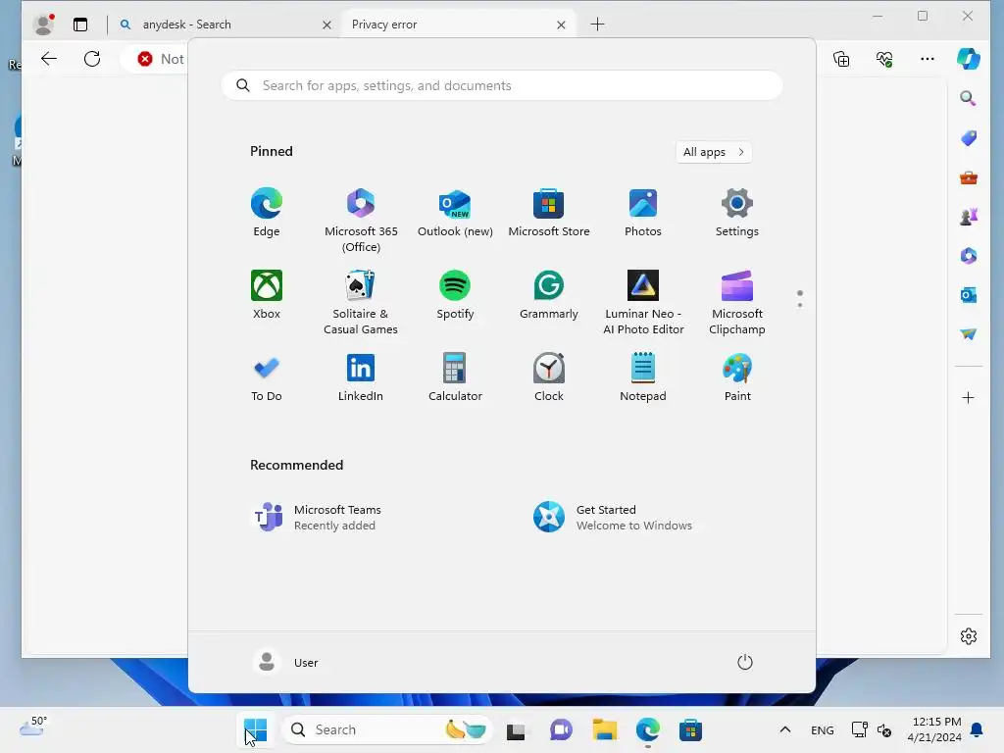The width and height of the screenshot is (1004, 753).
Task: Open Copilot in Edge sidebar
Action: pyautogui.click(x=968, y=59)
